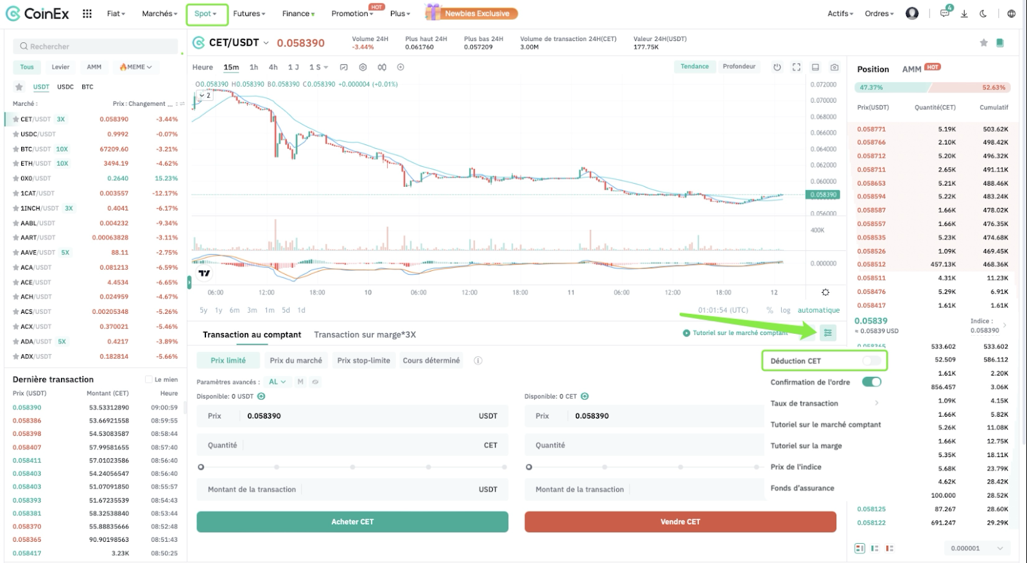Viewport: 1027px width, 563px height.
Task: Add CET/USDT pair to favorites star
Action: [983, 43]
